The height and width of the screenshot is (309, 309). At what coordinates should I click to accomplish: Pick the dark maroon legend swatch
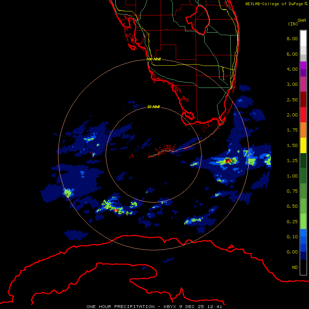pos(303,100)
